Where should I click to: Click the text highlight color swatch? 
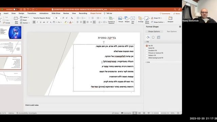[65, 22]
